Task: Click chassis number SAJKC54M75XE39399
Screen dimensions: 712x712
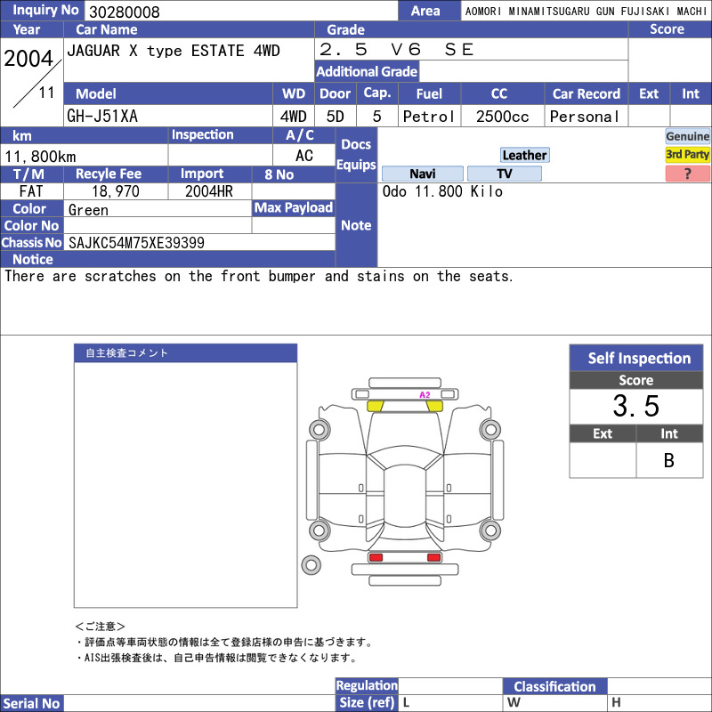Action: 136,243
